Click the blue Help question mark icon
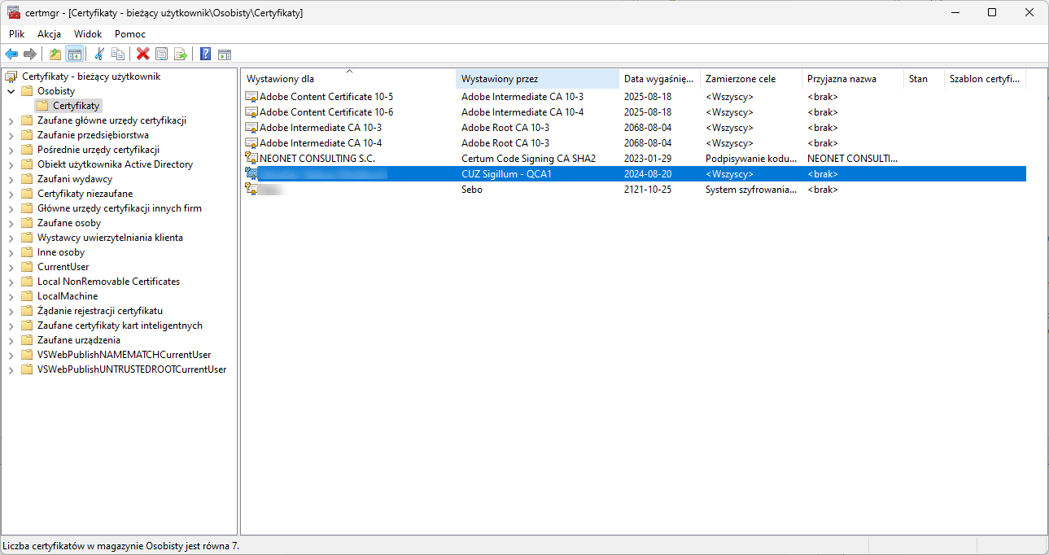Image resolution: width=1049 pixels, height=555 pixels. pos(206,54)
